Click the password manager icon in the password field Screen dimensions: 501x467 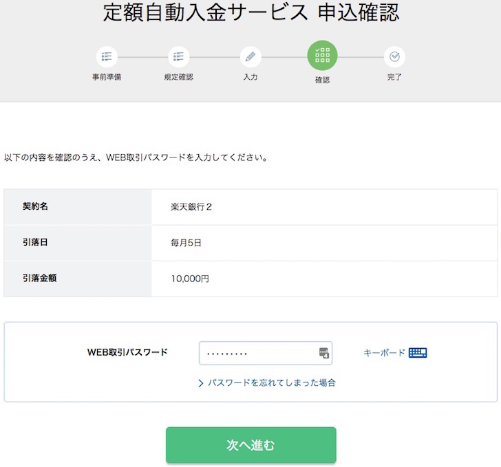point(324,353)
